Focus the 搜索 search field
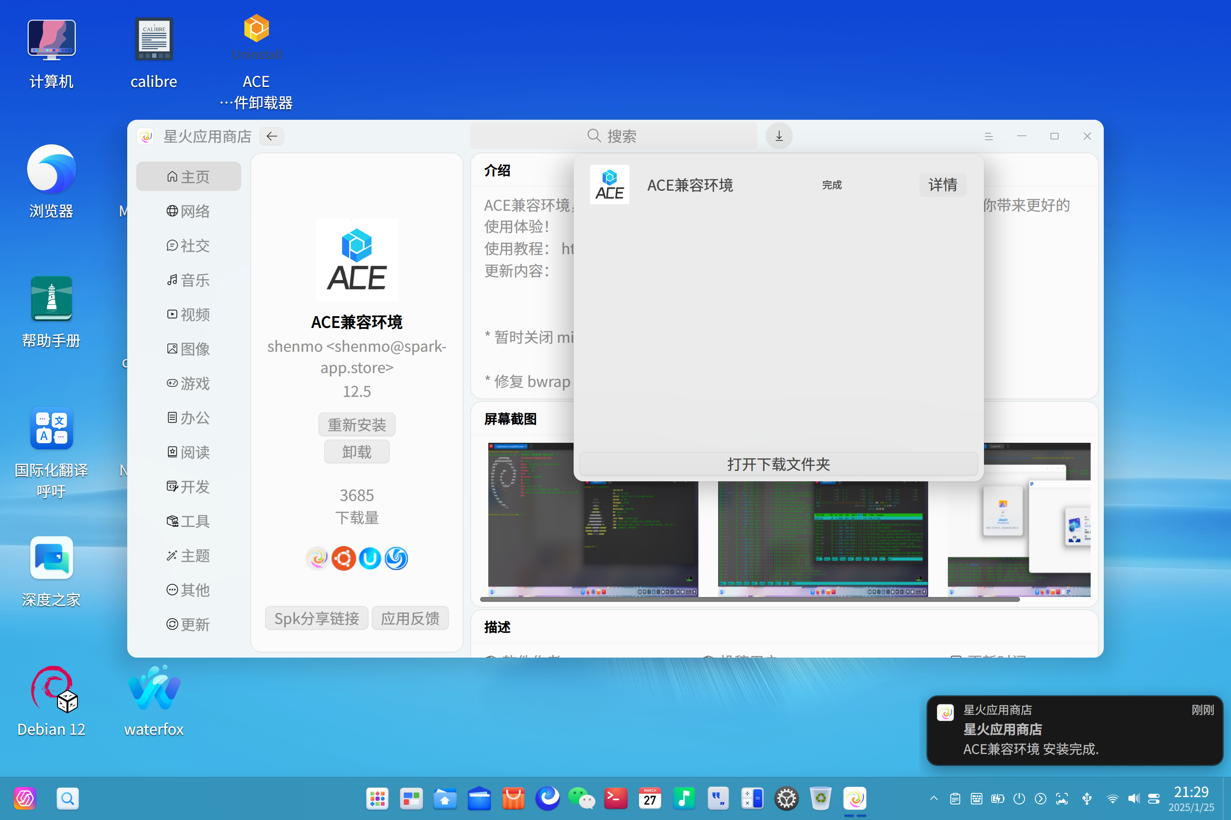The image size is (1231, 820). [613, 136]
